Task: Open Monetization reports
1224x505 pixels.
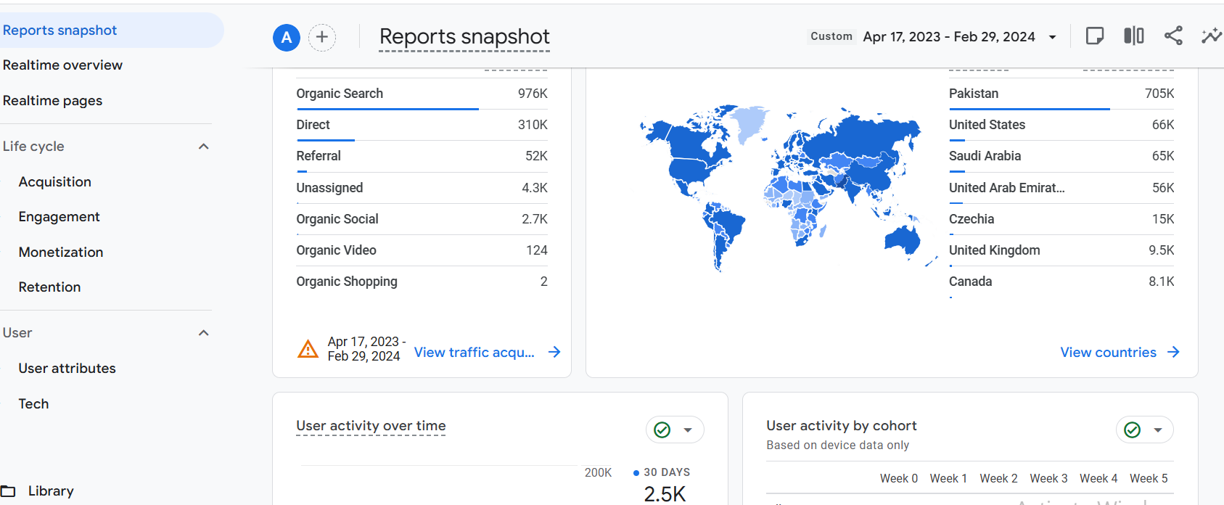Action: pyautogui.click(x=61, y=252)
